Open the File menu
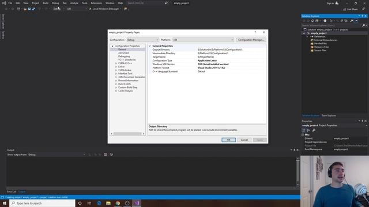369x207 pixels. (10, 3)
